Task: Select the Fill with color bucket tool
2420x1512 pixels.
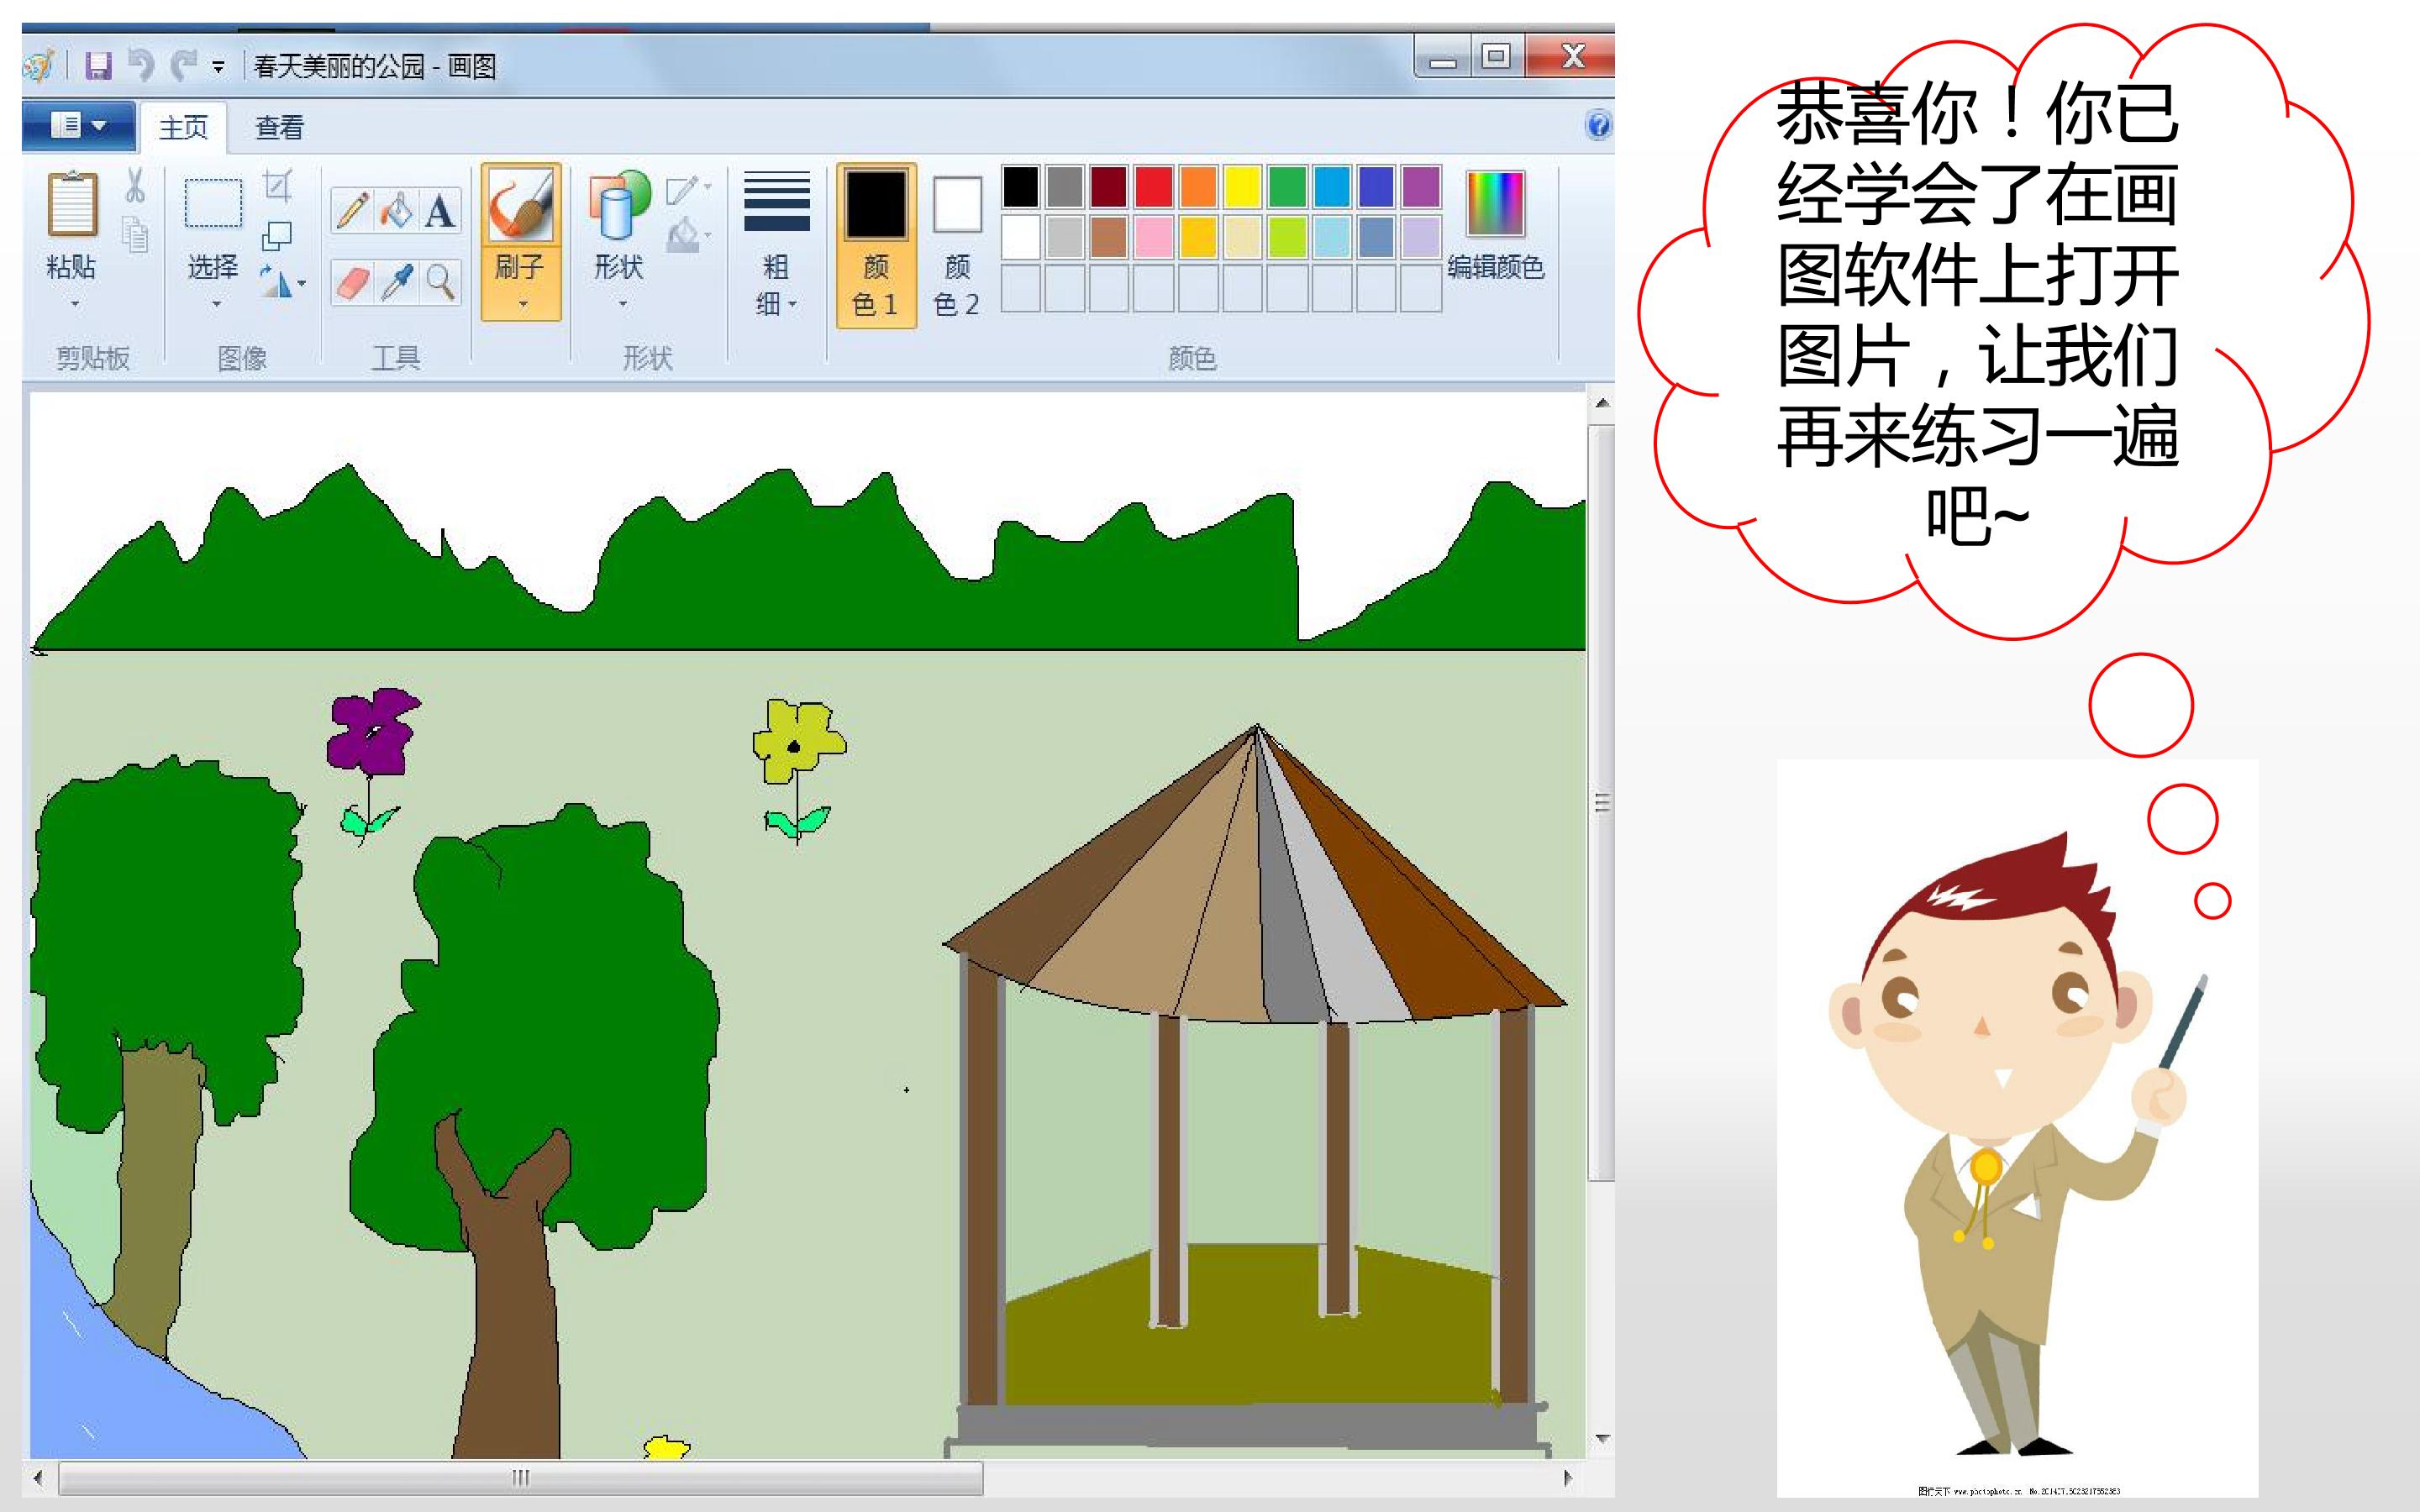Action: pyautogui.click(x=396, y=211)
